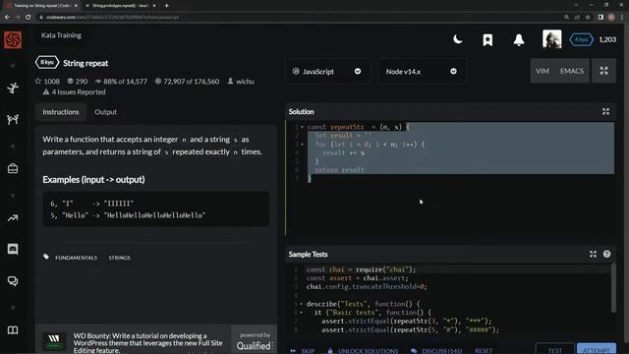Open the Node v14.x version dropdown
Viewport: 629px width, 354px height.
click(422, 72)
